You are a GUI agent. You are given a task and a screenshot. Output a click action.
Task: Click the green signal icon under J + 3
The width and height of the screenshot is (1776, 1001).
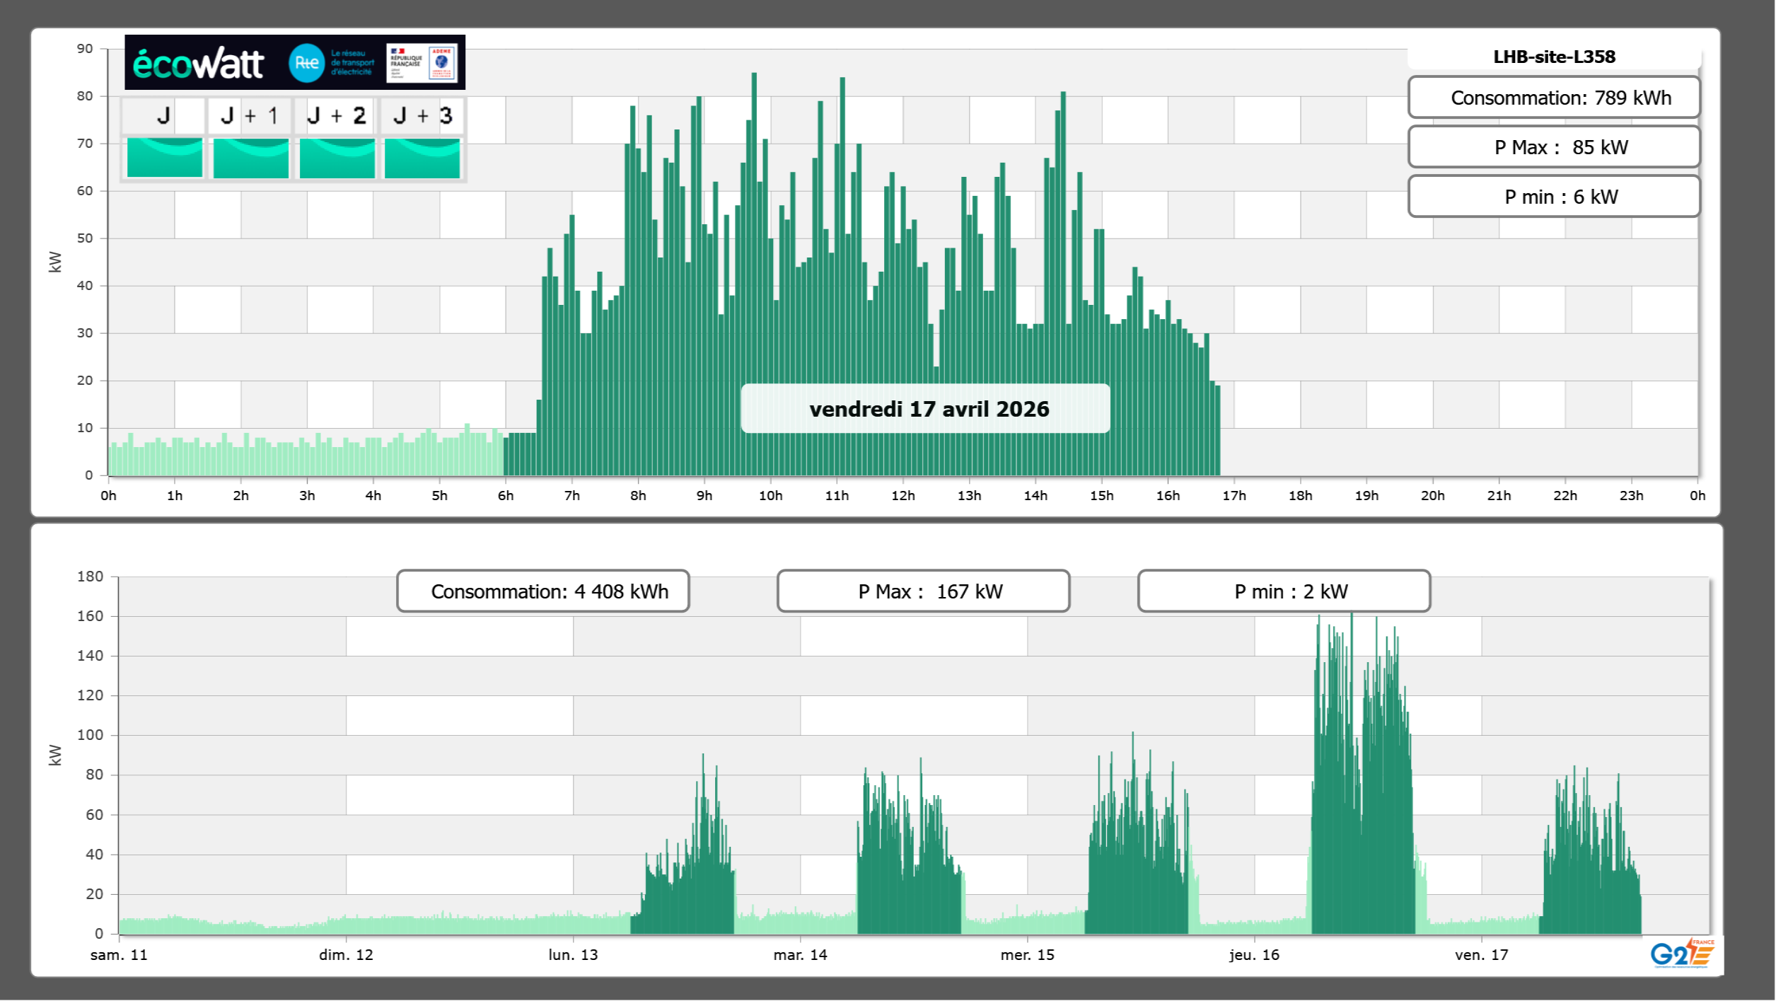[x=422, y=158]
